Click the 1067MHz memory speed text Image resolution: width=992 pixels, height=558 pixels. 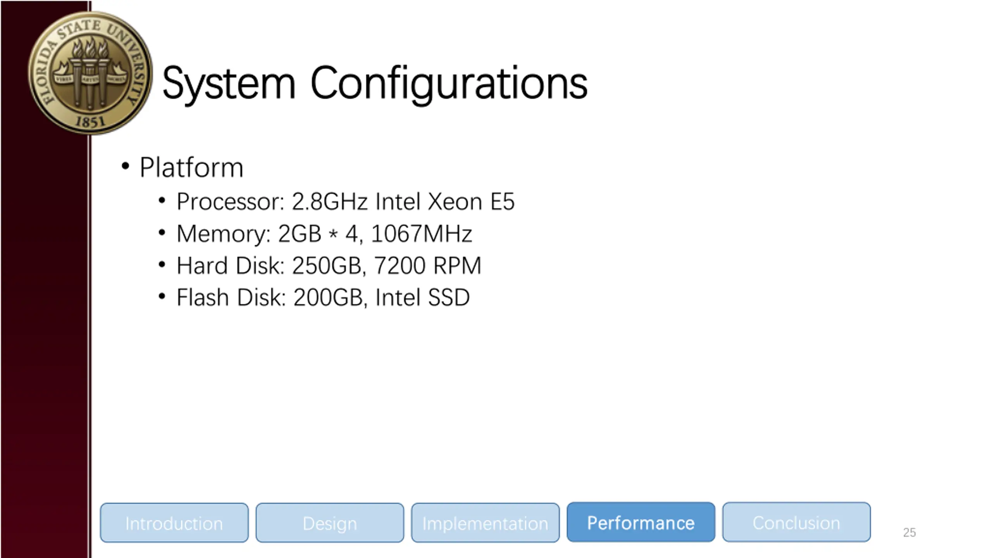coord(421,234)
